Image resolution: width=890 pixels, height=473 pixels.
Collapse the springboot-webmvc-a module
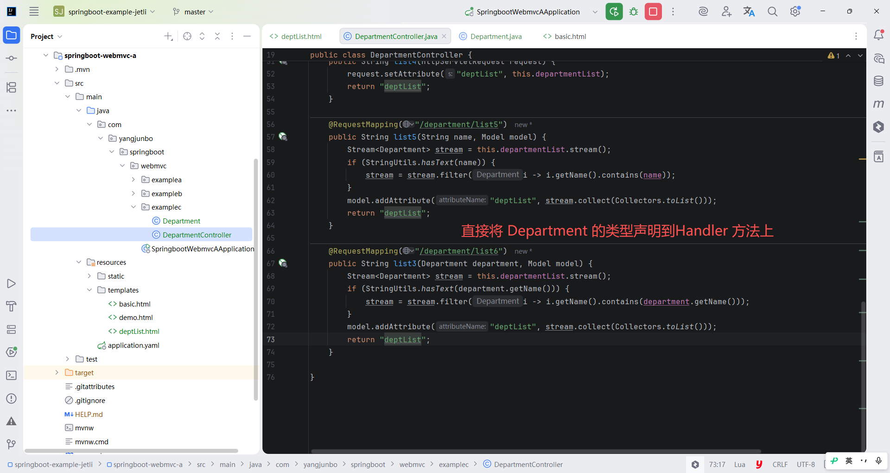pyautogui.click(x=45, y=55)
